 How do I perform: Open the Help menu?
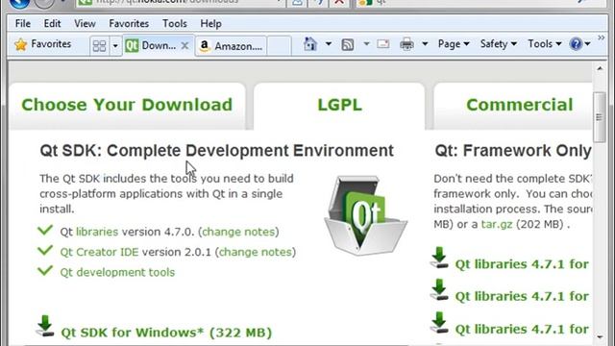pos(210,24)
